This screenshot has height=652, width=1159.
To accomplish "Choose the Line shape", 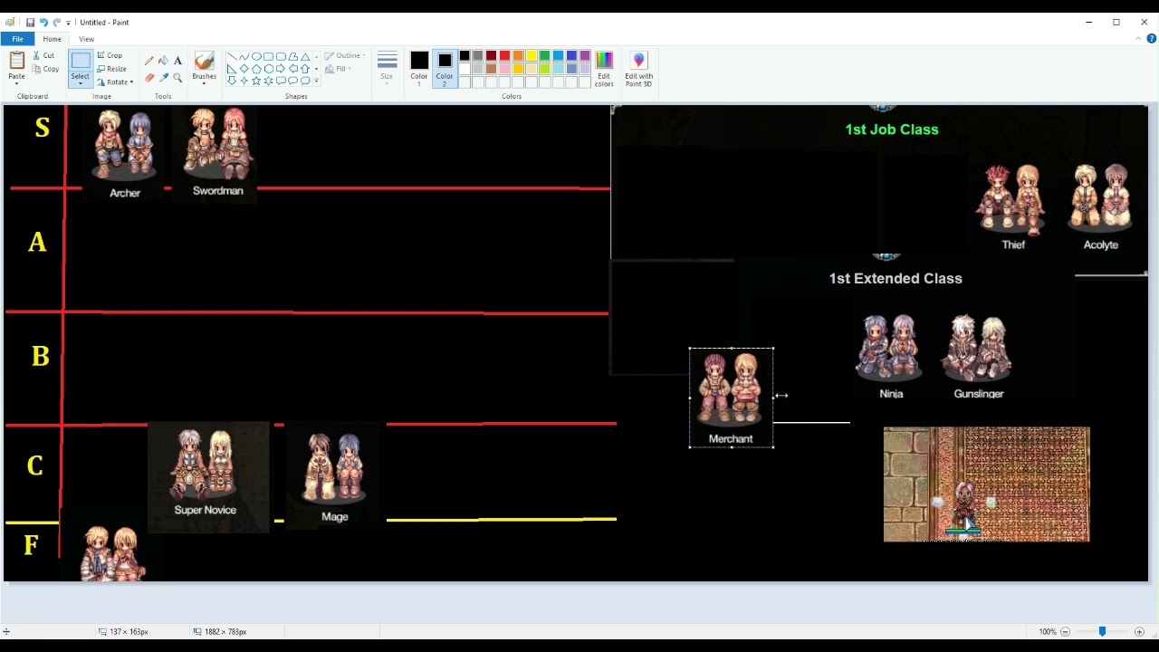I will [232, 56].
